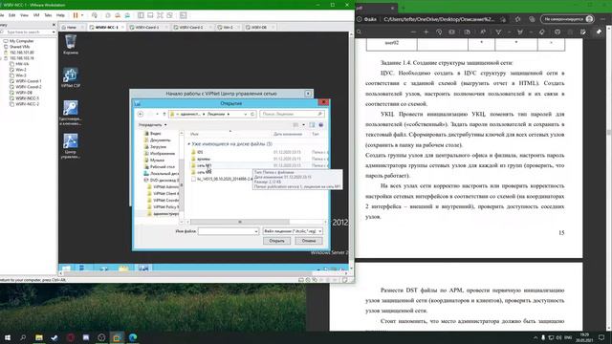Select WSRV-Coord-1 in the library tree
This screenshot has width=612, height=344.
28,81
